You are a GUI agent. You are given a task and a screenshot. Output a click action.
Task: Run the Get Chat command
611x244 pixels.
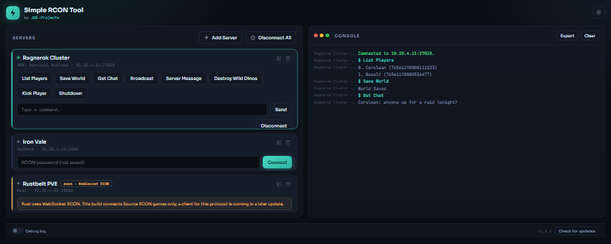tap(107, 78)
